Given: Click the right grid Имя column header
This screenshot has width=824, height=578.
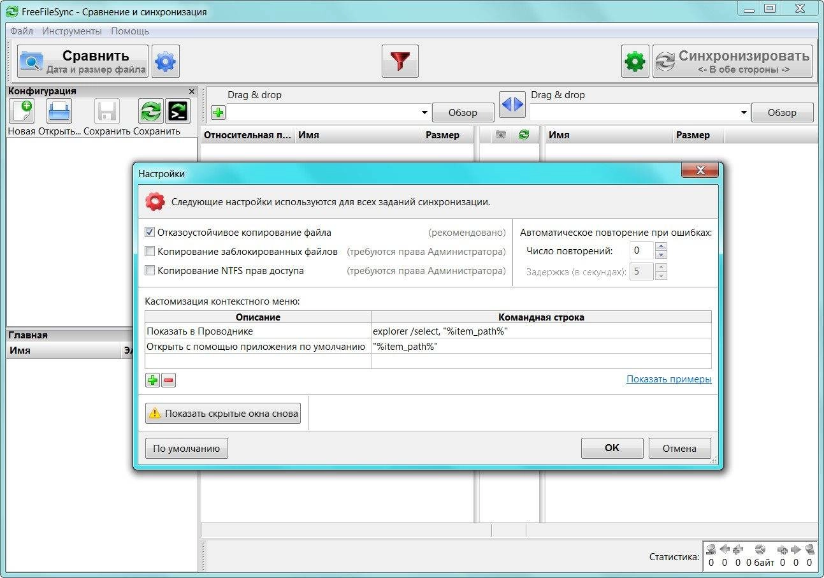Looking at the screenshot, I should pos(609,135).
